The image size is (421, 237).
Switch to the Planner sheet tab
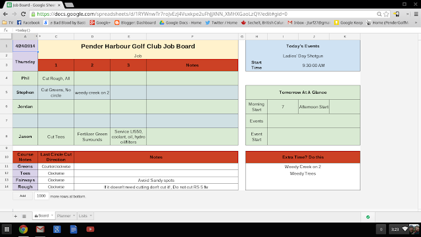point(64,216)
